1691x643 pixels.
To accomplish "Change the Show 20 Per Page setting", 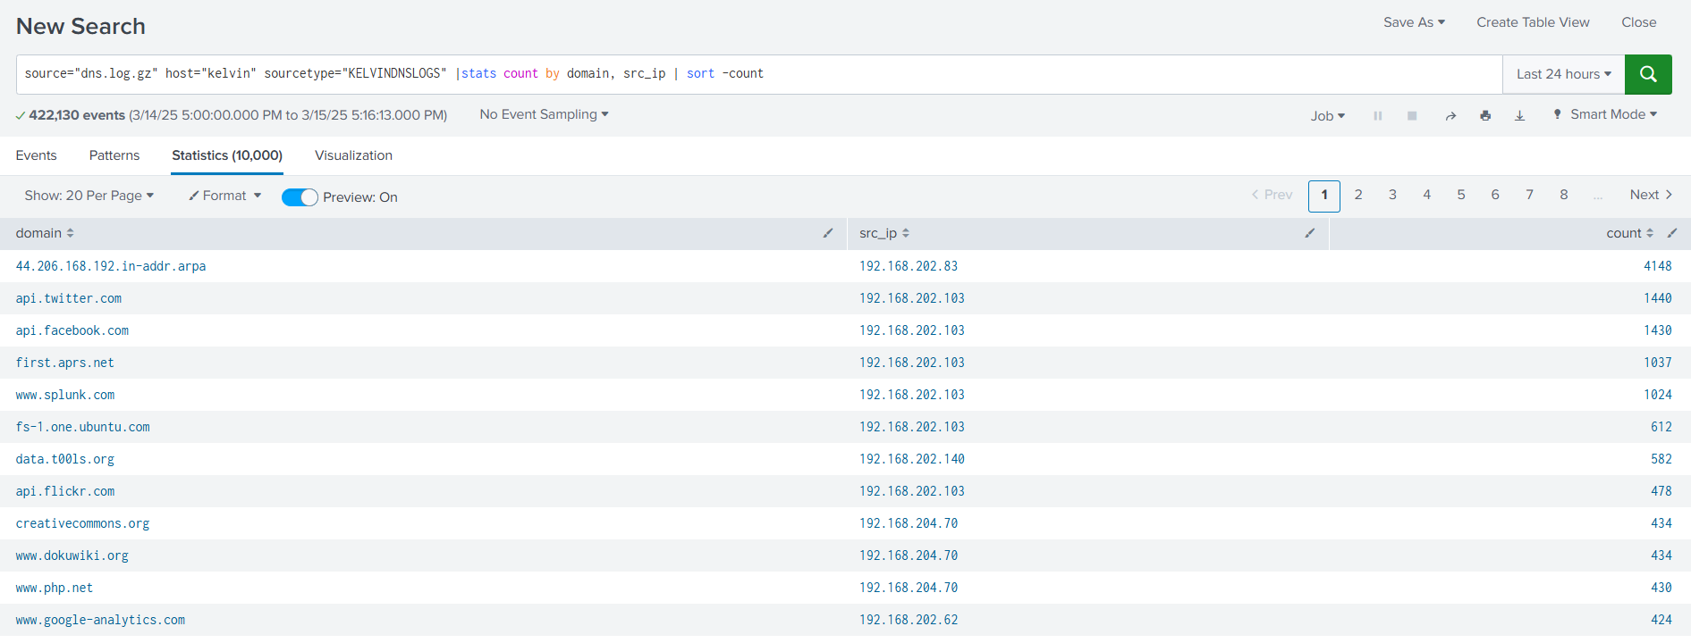I will [89, 196].
